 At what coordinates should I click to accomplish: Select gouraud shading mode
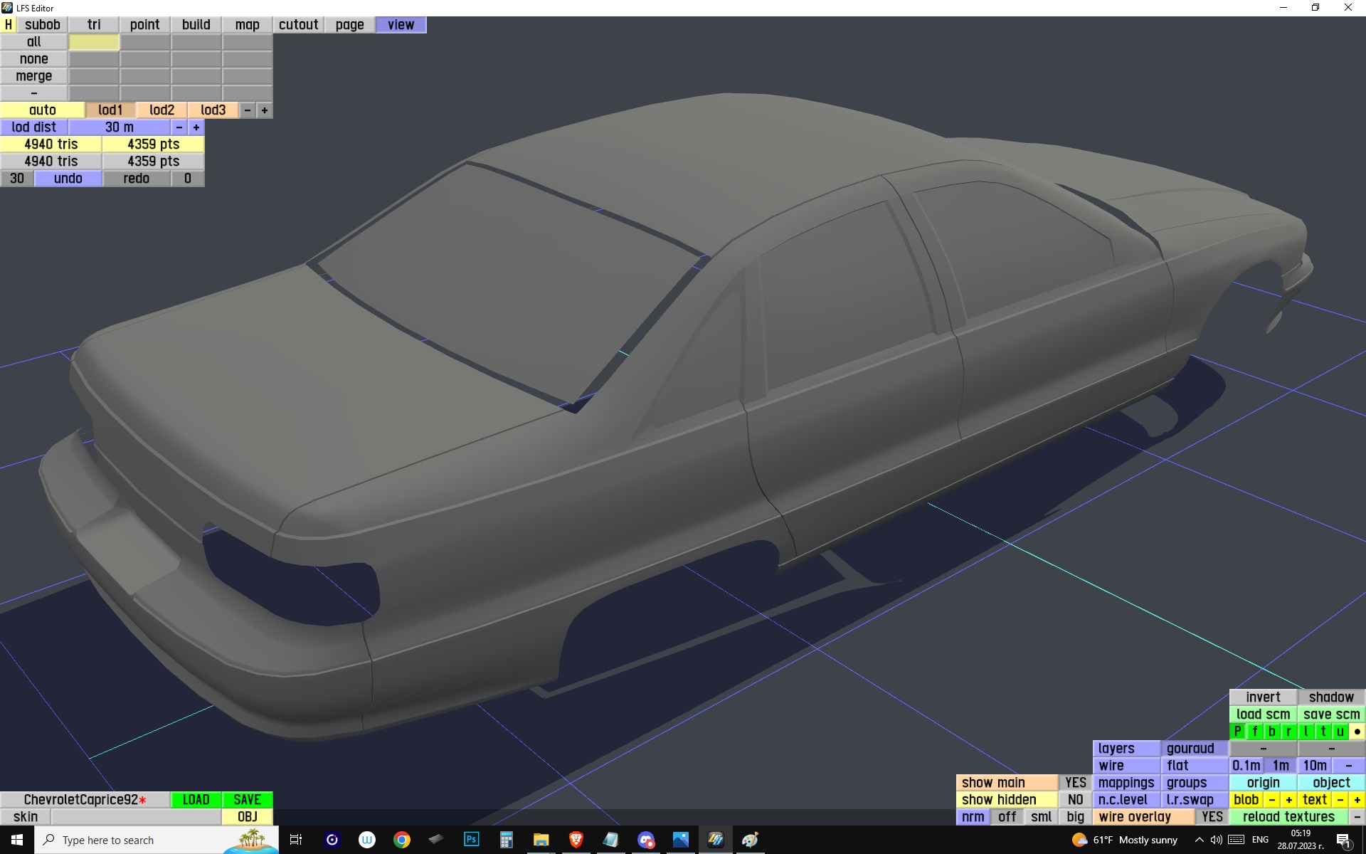point(1190,749)
